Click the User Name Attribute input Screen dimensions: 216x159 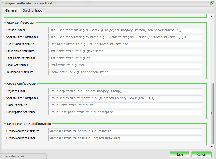125,44
